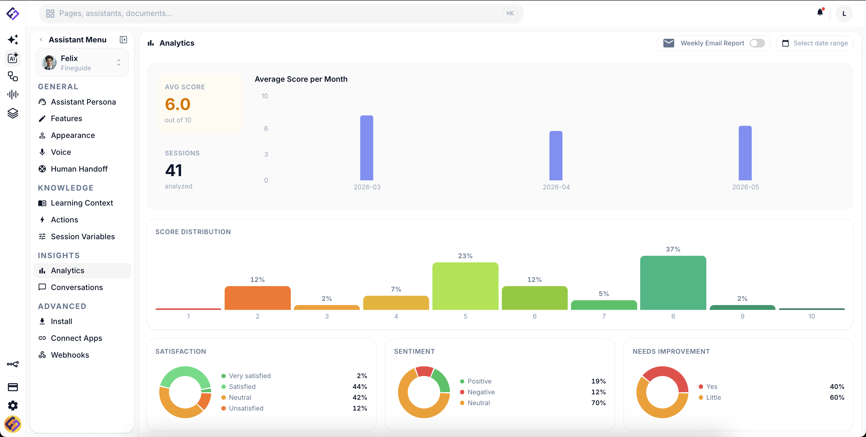Viewport: 866px width, 437px height.
Task: Click the envelope icon for Weekly Email Report
Action: click(669, 43)
